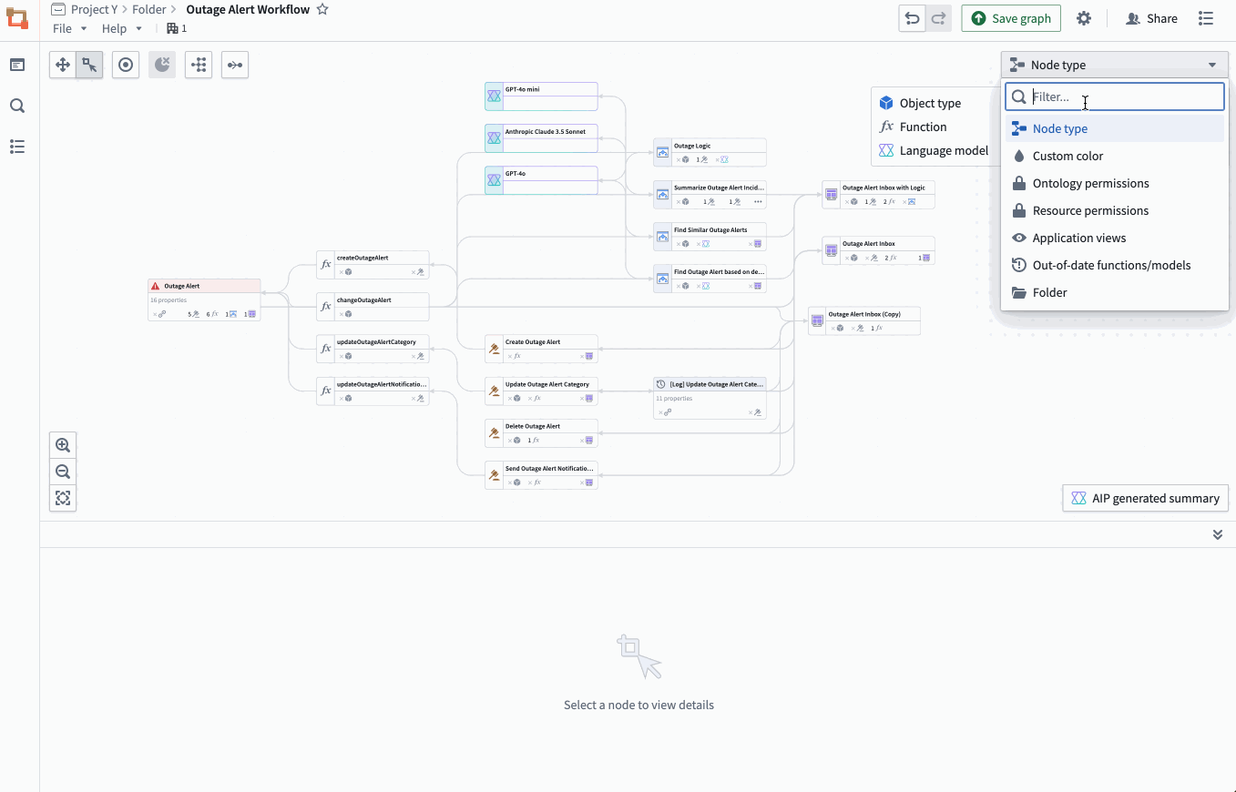Click the Share button
1236x792 pixels.
click(1152, 18)
